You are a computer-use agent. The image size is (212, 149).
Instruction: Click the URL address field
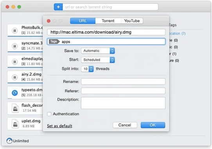(106, 32)
